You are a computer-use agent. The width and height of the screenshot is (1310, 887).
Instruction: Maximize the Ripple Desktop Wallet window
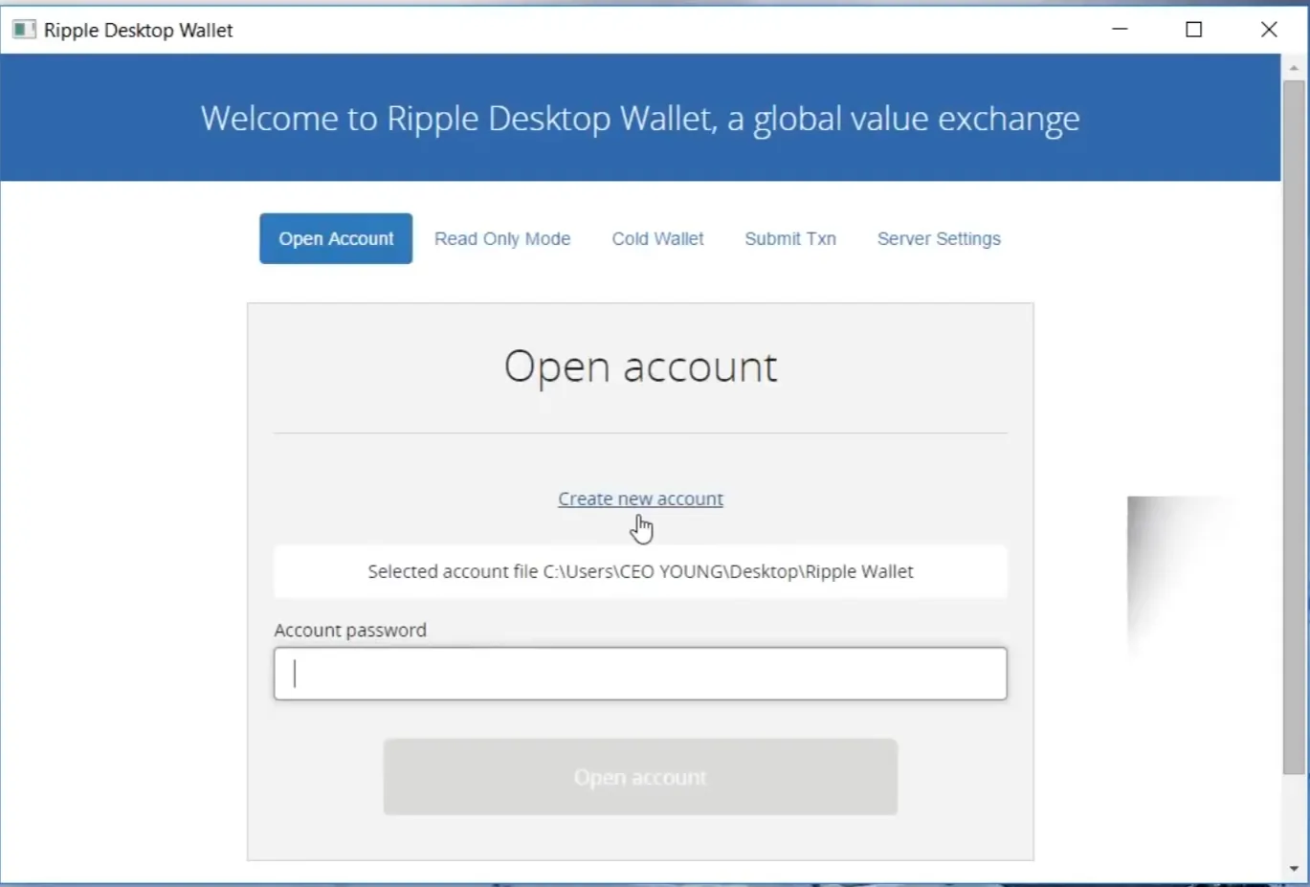point(1194,30)
